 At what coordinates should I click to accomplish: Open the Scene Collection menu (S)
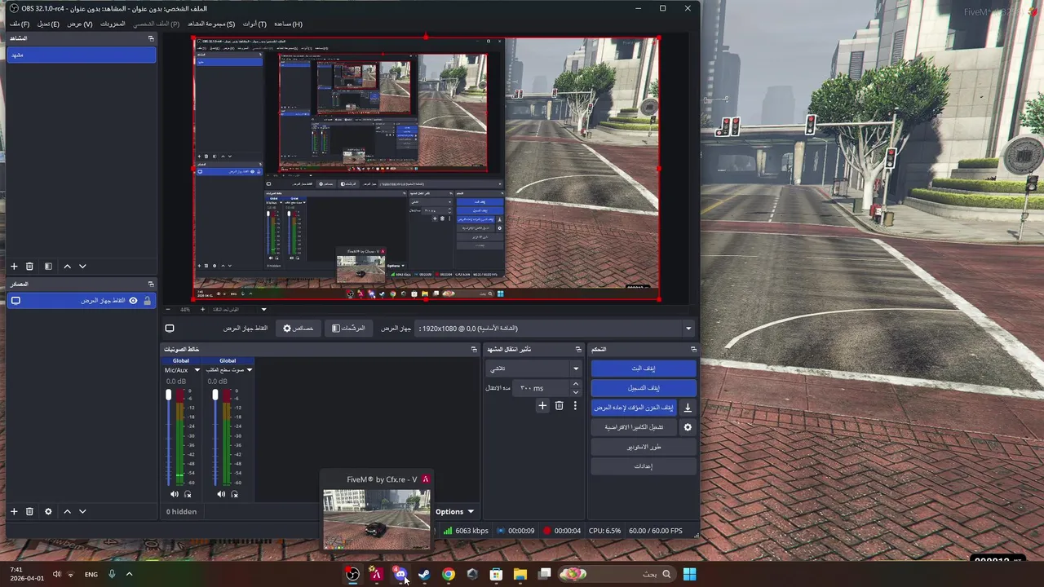(x=211, y=24)
